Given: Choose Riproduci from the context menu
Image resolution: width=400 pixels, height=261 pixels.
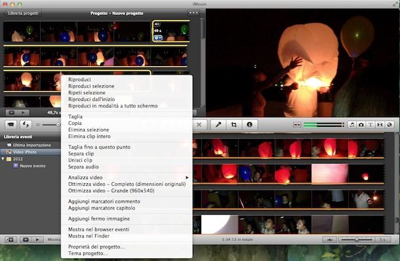Looking at the screenshot, I should click(x=79, y=80).
